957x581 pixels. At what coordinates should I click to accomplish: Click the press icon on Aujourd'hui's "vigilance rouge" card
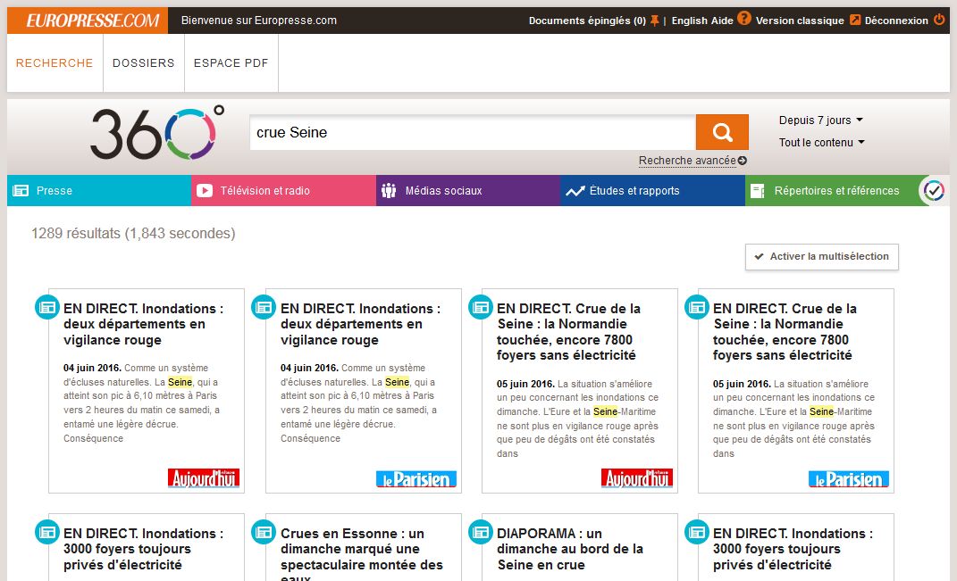coord(47,307)
